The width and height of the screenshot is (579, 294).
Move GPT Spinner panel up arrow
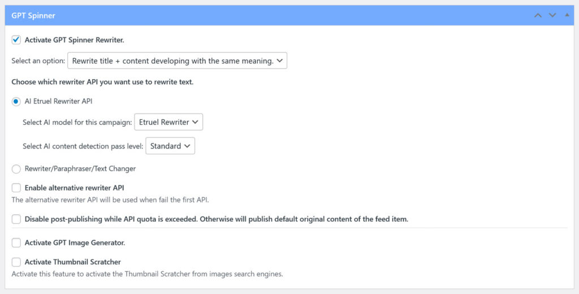coord(538,15)
